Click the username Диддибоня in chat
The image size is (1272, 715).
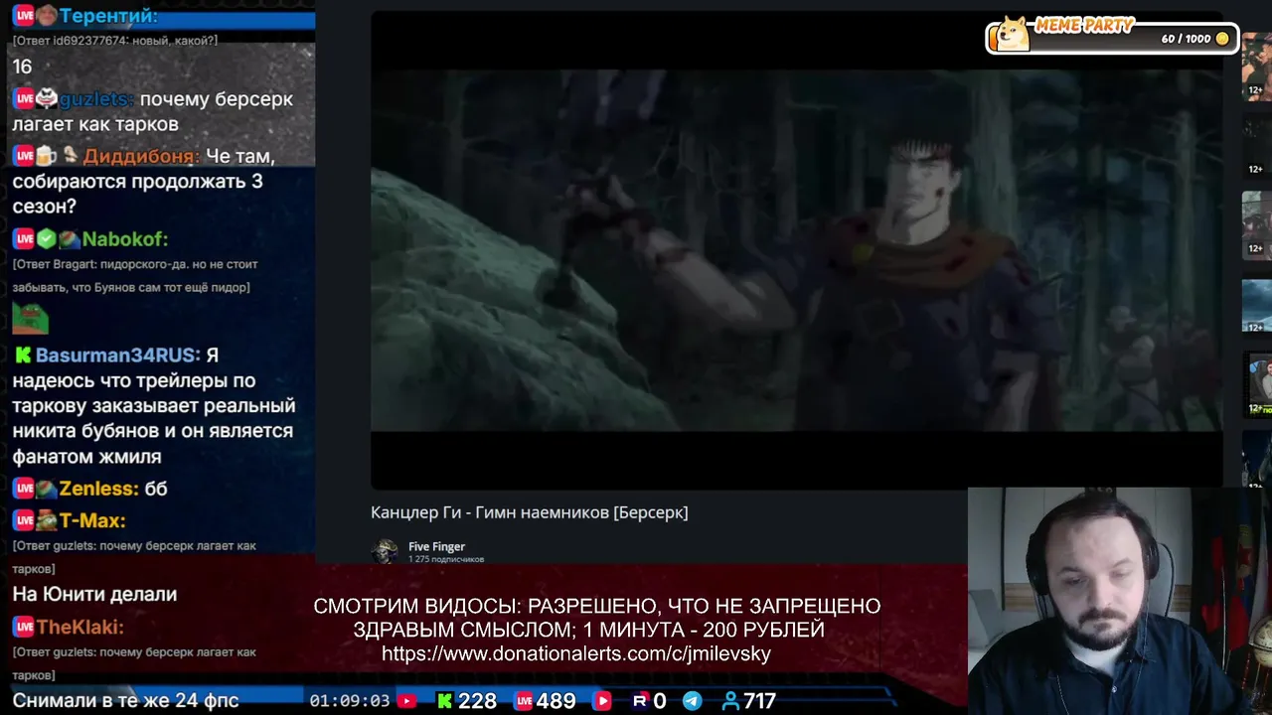tap(141, 157)
